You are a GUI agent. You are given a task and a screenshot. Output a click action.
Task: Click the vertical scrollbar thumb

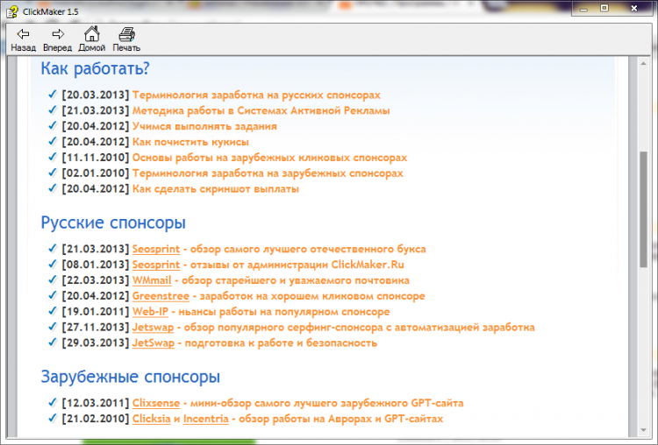pos(643,209)
